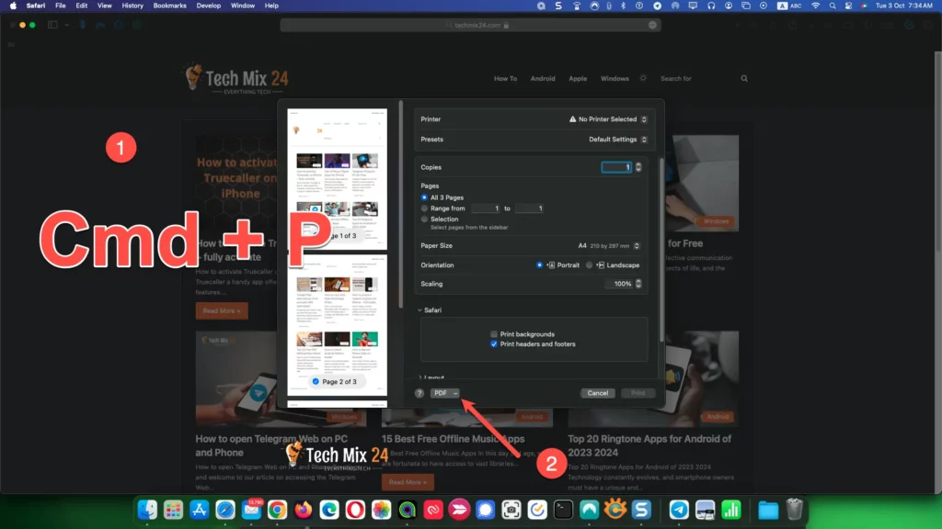This screenshot has height=529, width=942.
Task: Click the Print button
Action: point(638,393)
